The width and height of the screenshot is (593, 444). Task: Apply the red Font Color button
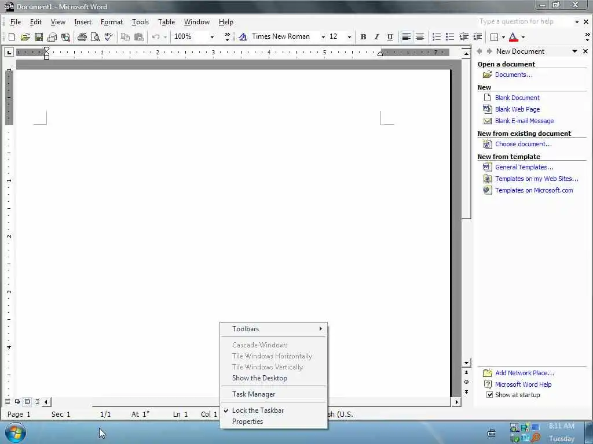513,37
